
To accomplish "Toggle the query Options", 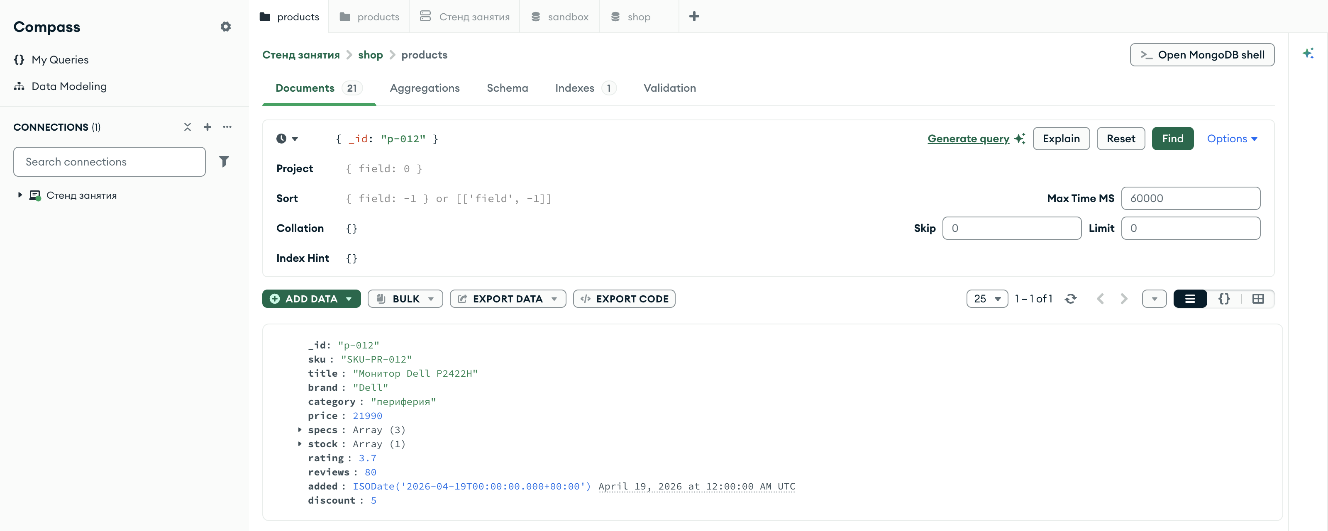I will pos(1232,139).
